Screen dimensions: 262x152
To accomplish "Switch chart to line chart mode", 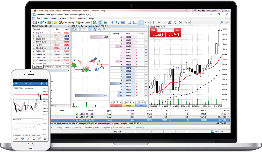I will (106, 22).
